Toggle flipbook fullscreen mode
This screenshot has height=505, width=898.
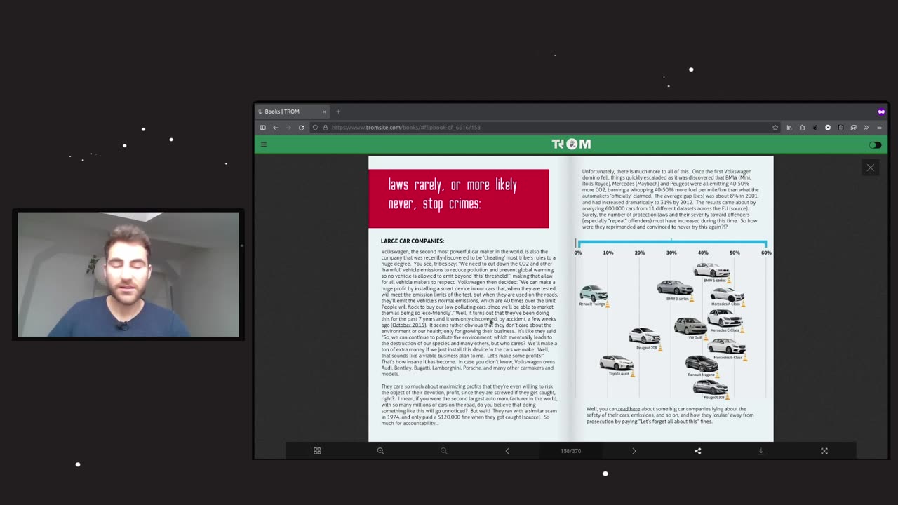click(824, 451)
